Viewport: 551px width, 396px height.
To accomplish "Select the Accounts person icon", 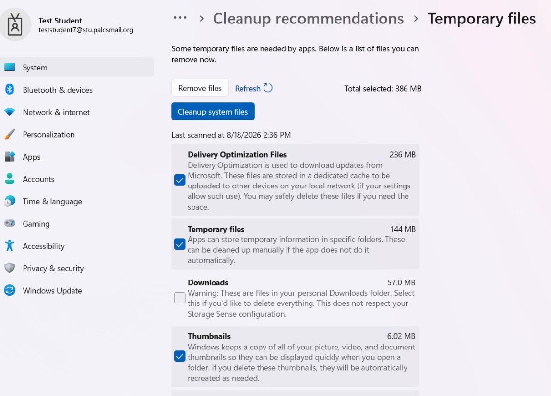I will click(9, 179).
